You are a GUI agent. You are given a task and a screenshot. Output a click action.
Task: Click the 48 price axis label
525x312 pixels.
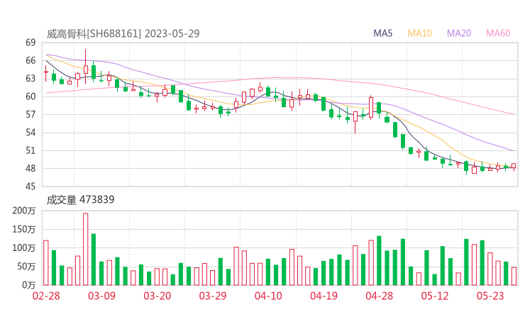[x=31, y=168]
